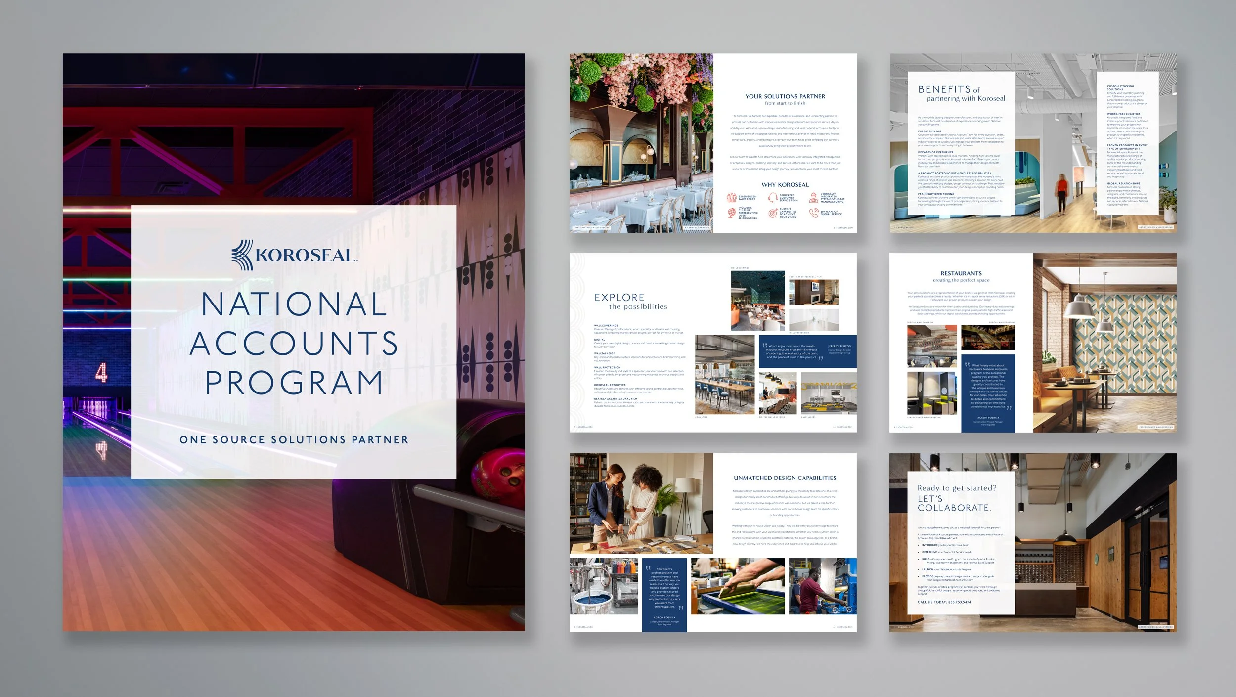Click the Custom Stocking Solutions side panel
This screenshot has height=697, width=1236.
tap(1128, 144)
